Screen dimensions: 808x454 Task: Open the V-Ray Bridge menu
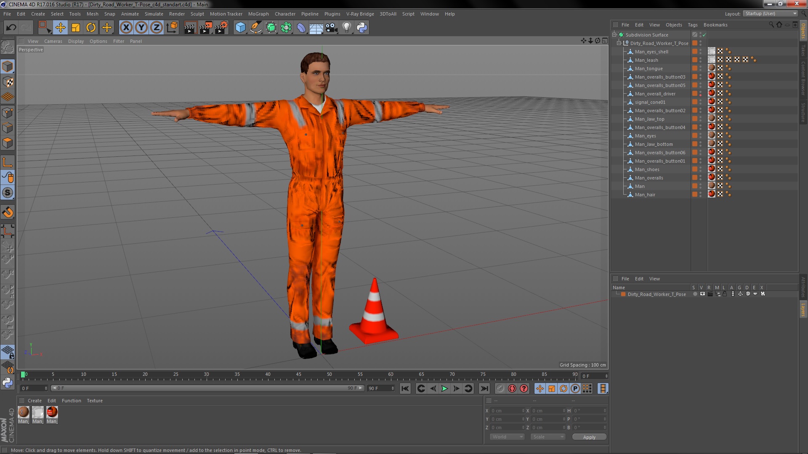[x=360, y=14]
